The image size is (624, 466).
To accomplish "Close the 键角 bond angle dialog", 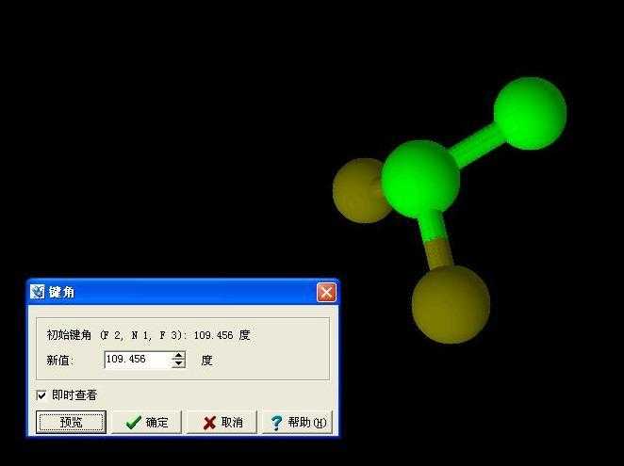I will (x=326, y=292).
